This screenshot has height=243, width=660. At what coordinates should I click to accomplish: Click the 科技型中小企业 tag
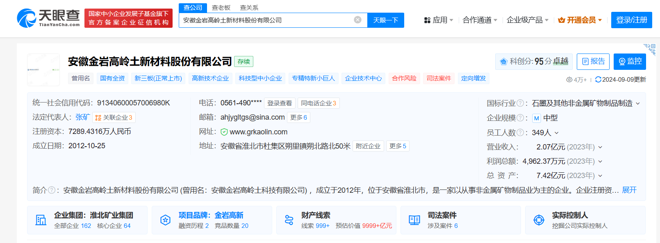[x=260, y=78]
